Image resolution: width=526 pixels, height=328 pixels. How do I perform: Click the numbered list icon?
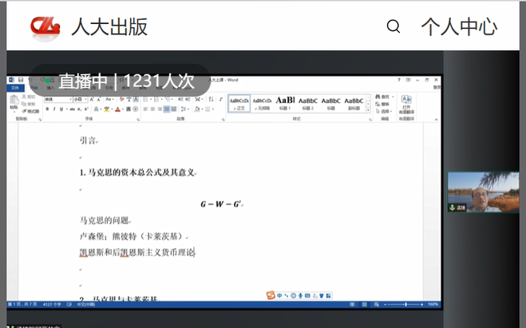pos(156,99)
